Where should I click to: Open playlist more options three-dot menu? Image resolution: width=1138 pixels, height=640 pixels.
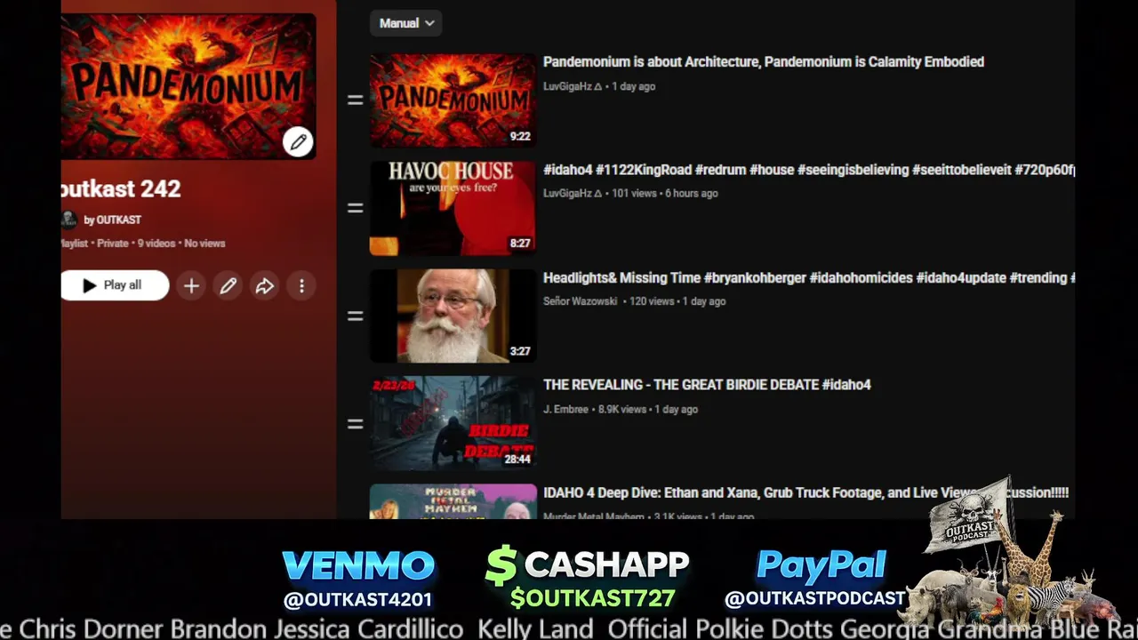point(301,285)
